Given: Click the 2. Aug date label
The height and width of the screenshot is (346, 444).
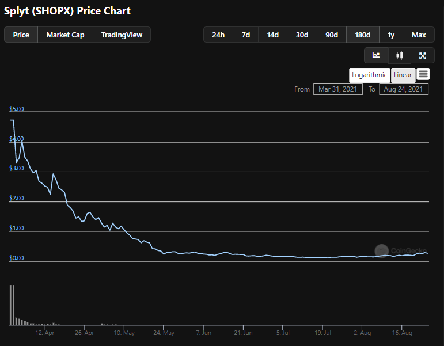Looking at the screenshot, I should pos(362,333).
